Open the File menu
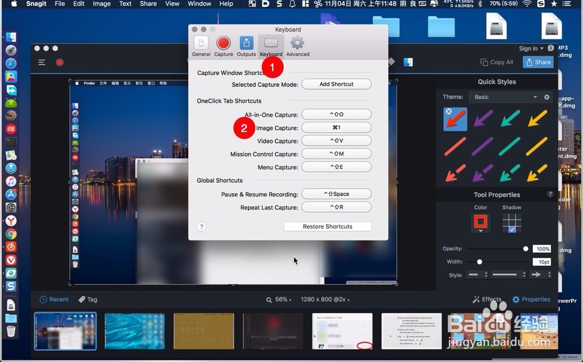The height and width of the screenshot is (362, 583). pyautogui.click(x=59, y=3)
